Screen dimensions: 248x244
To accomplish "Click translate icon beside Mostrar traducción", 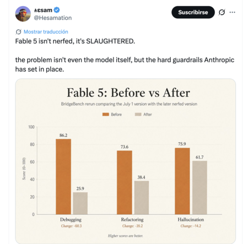I will pos(18,32).
